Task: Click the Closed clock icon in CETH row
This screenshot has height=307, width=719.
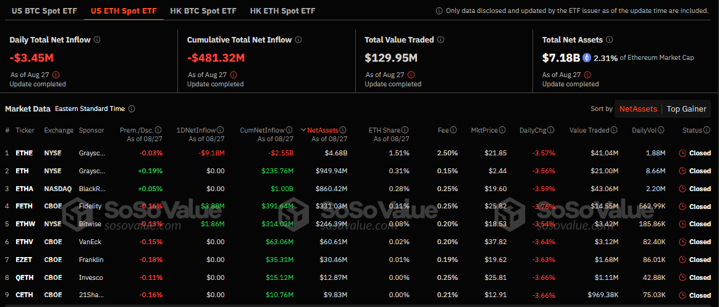Action: pos(682,295)
